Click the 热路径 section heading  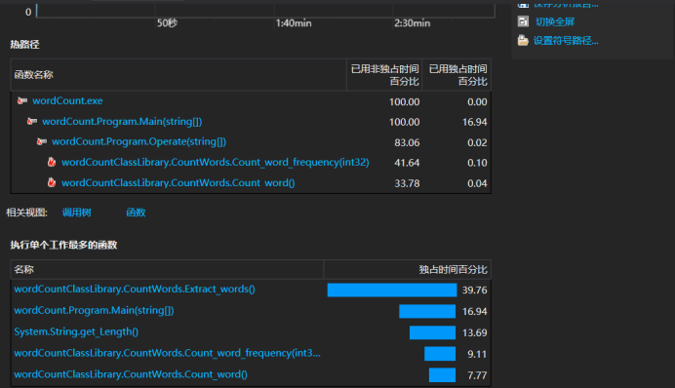[24, 44]
